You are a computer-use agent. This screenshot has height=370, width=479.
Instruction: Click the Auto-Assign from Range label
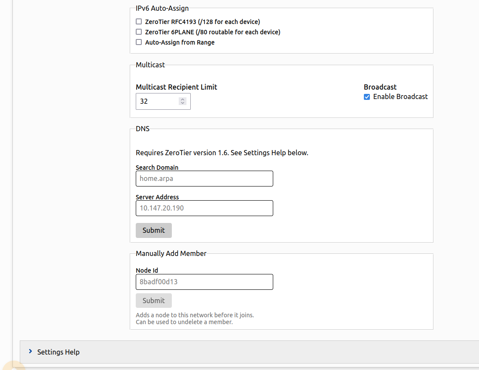point(180,43)
